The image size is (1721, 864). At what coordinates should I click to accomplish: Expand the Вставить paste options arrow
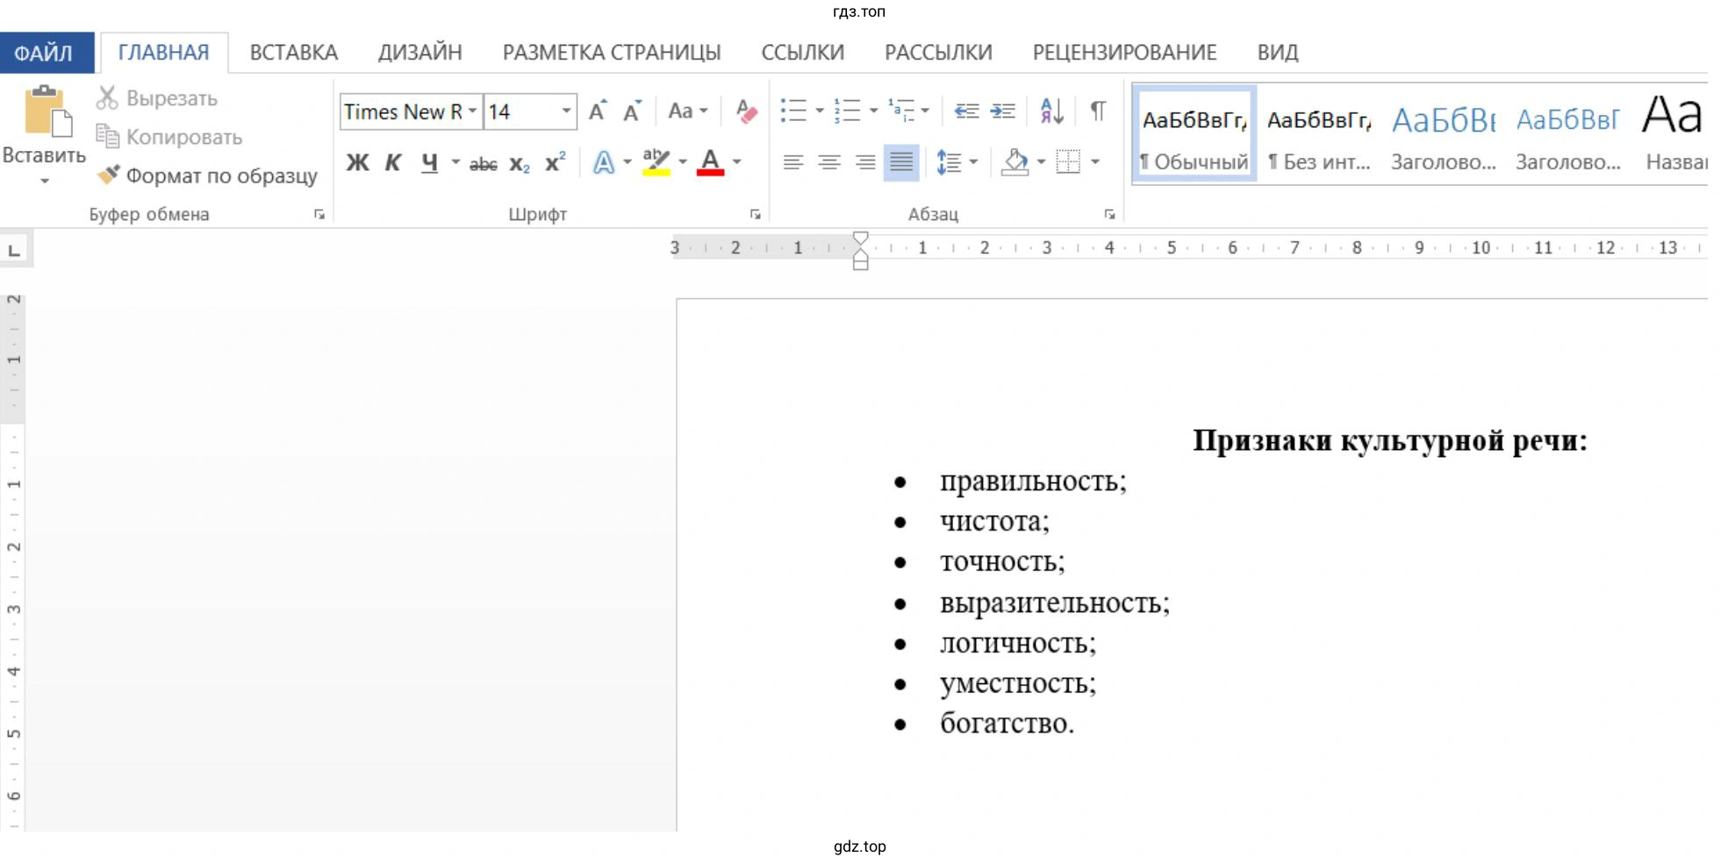(x=45, y=182)
